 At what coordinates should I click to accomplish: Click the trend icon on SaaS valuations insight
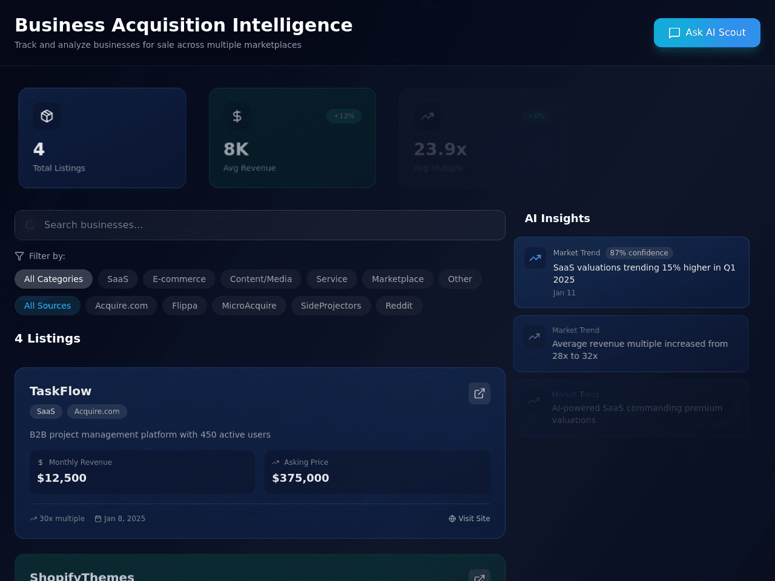coord(535,258)
